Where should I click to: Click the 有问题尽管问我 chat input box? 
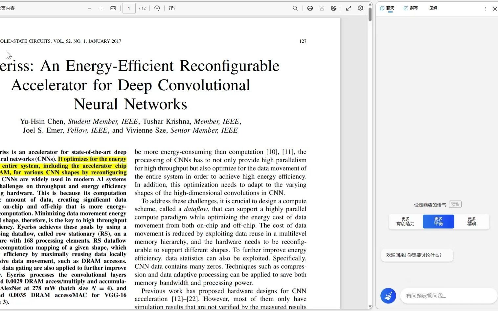tap(448, 296)
